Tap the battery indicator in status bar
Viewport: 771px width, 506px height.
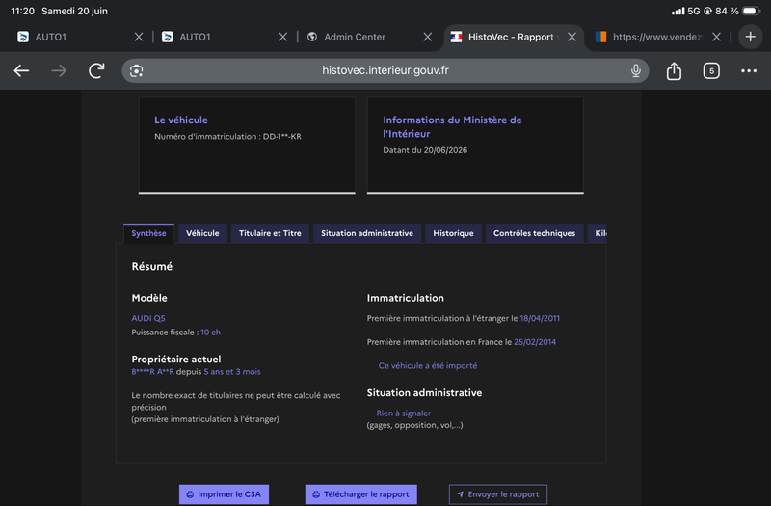[752, 11]
